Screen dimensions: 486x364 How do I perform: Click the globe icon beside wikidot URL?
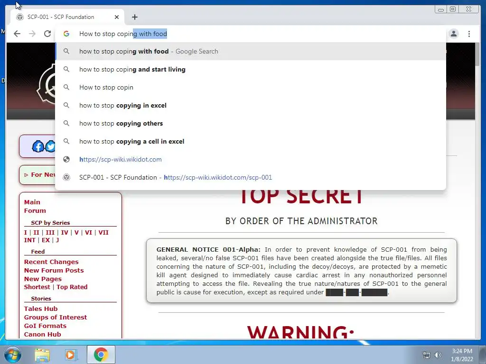pos(66,159)
